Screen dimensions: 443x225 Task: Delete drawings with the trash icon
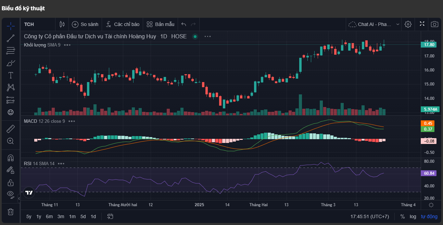click(11, 212)
